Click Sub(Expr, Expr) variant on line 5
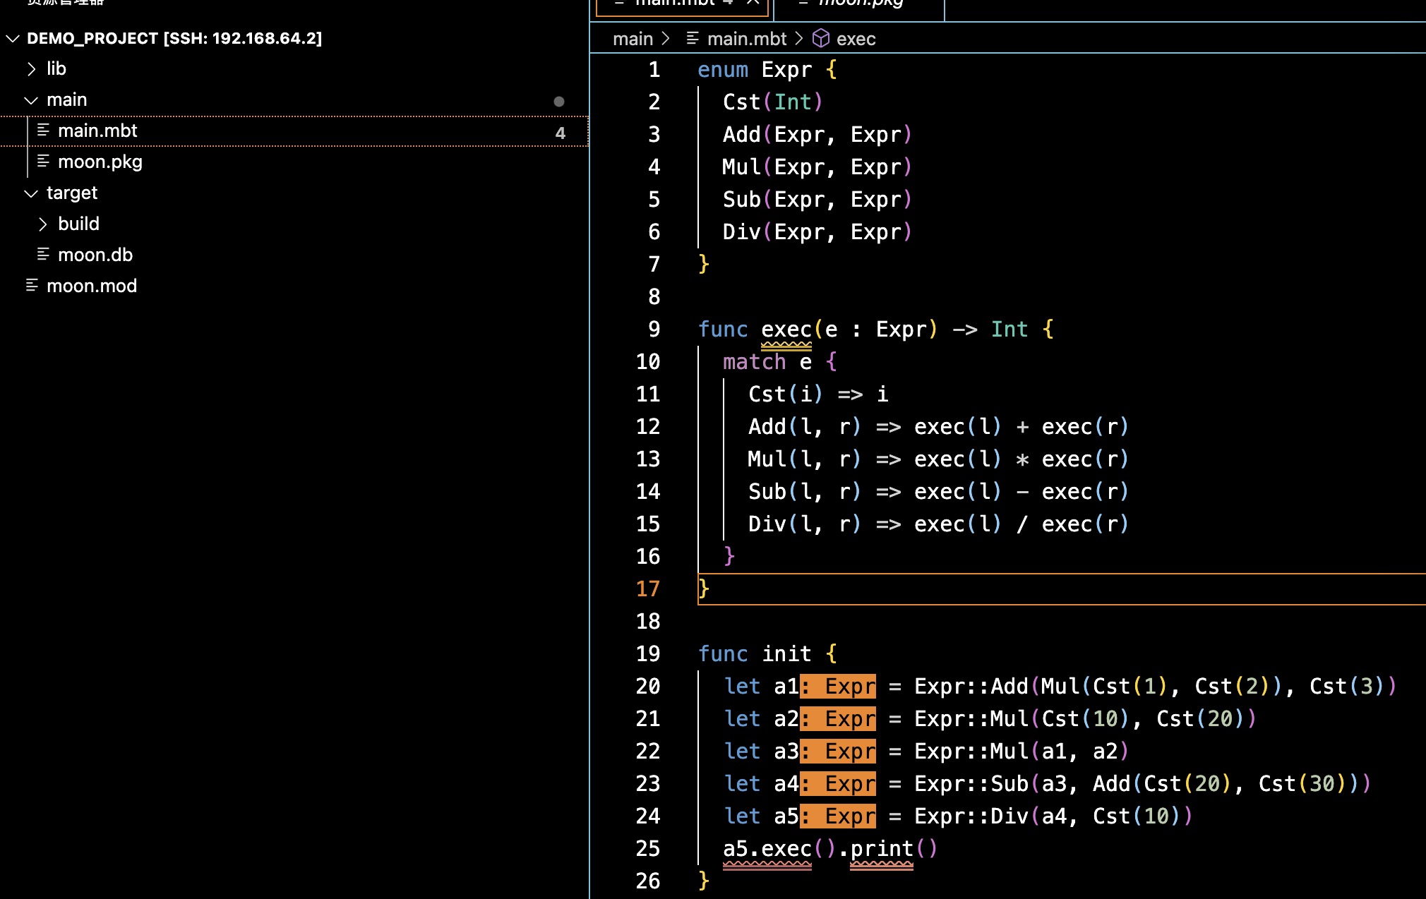 tap(817, 199)
